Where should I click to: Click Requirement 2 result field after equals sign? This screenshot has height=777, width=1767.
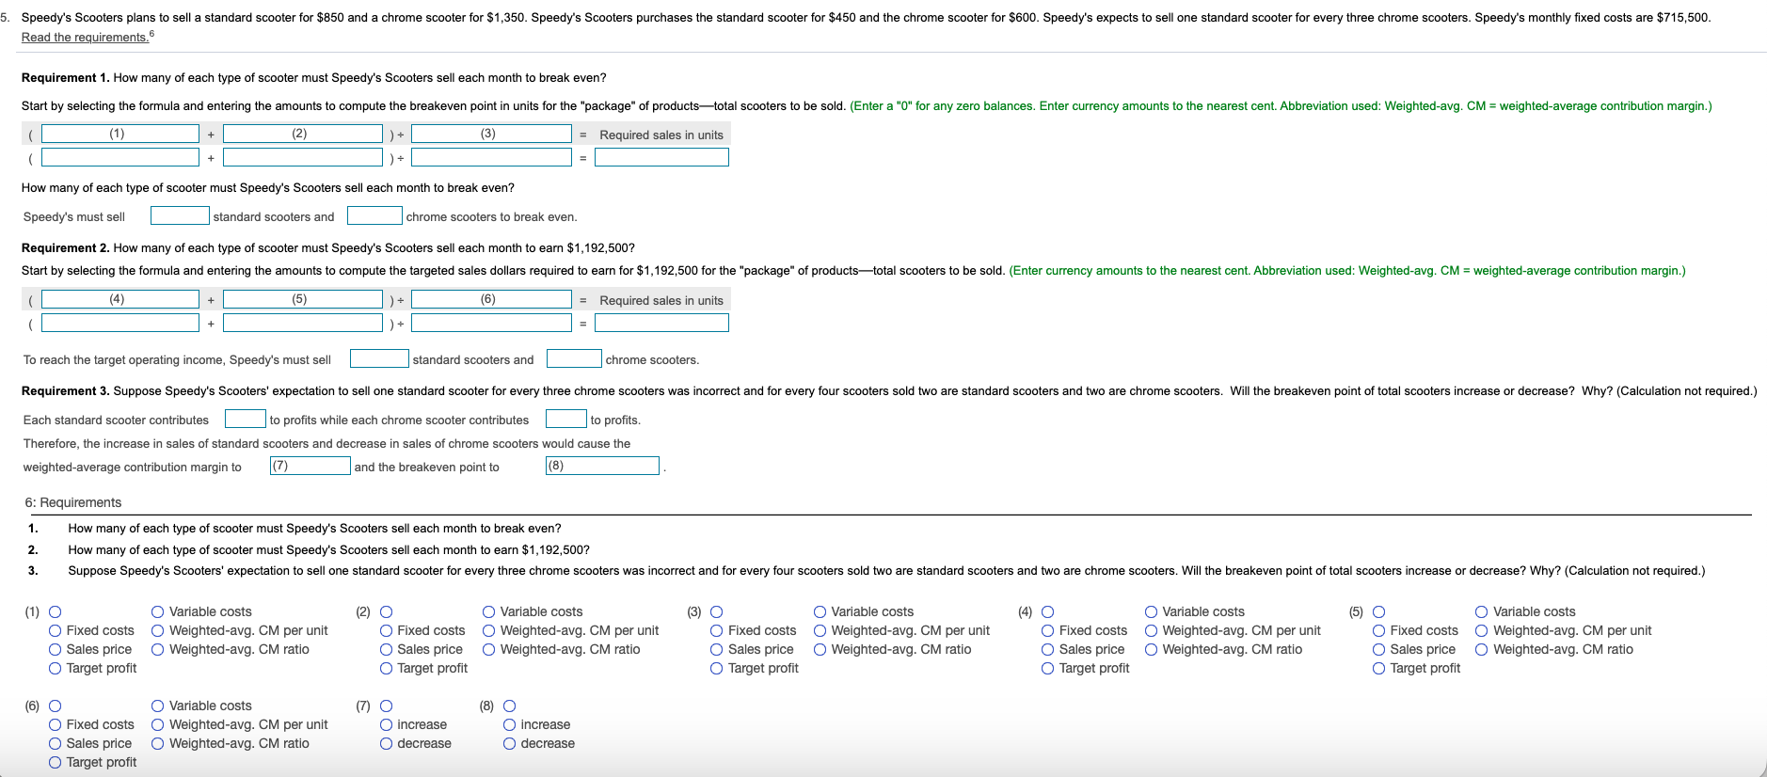click(x=661, y=323)
